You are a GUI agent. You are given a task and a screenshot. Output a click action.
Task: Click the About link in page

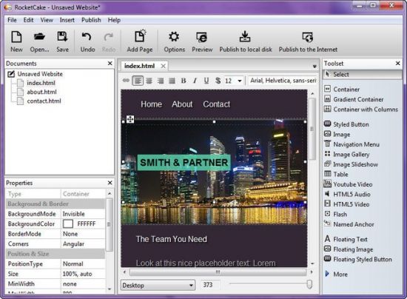point(182,104)
